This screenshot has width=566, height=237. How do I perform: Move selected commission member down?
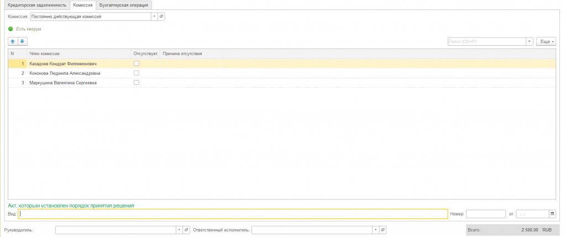pos(22,41)
